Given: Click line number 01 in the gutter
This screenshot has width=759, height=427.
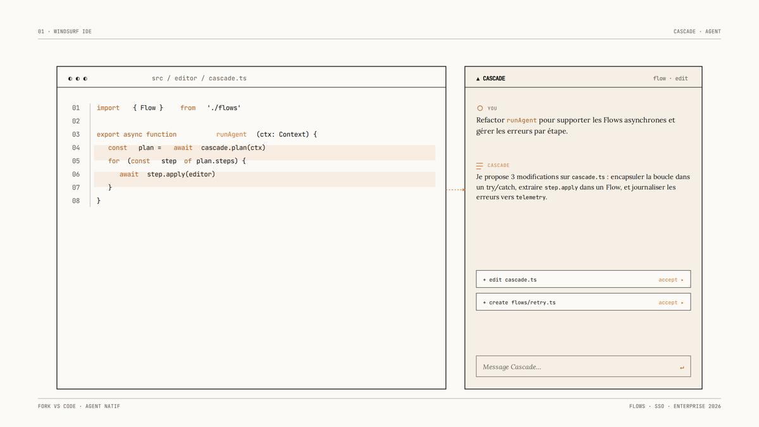Looking at the screenshot, I should 76,108.
